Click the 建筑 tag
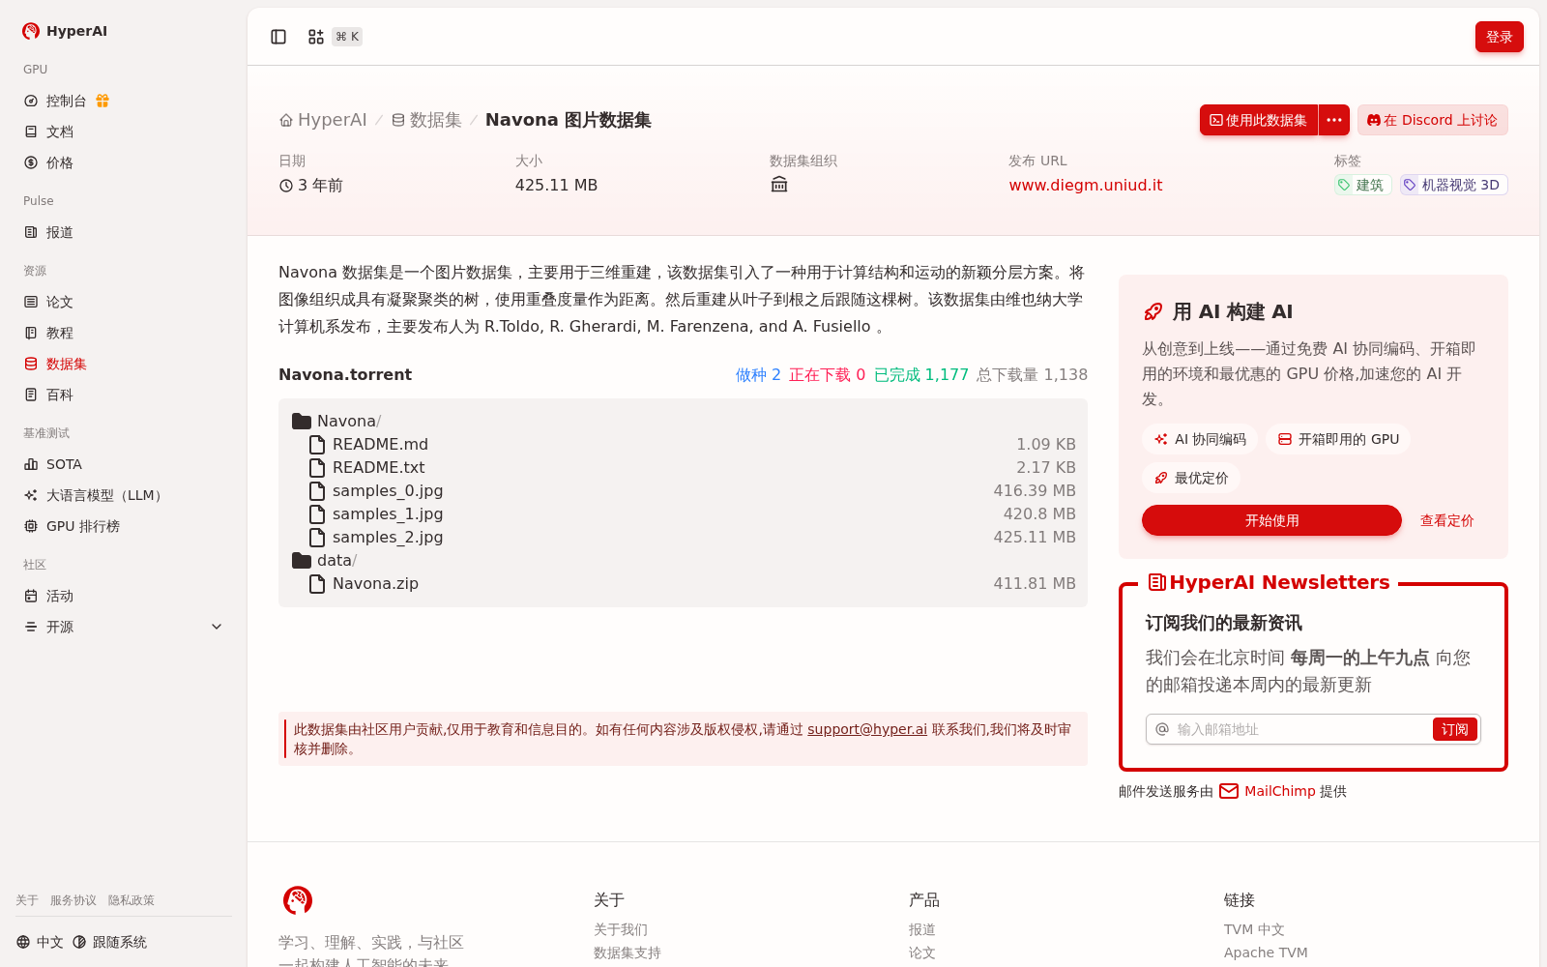This screenshot has height=967, width=1547. click(x=1362, y=185)
